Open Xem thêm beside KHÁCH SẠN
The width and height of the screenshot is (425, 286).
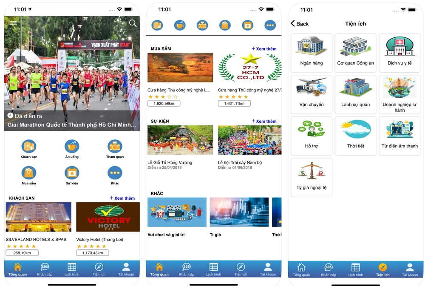click(x=122, y=198)
